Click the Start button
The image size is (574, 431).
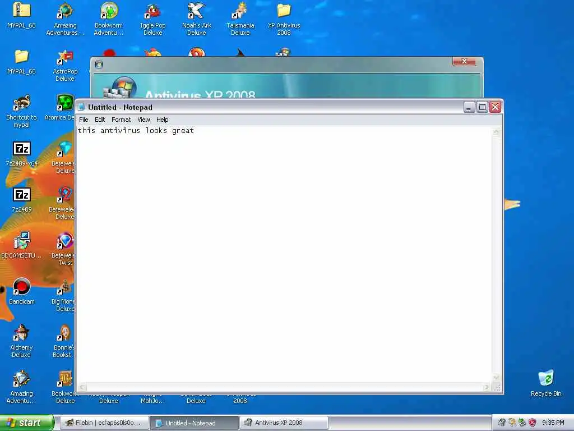(27, 423)
